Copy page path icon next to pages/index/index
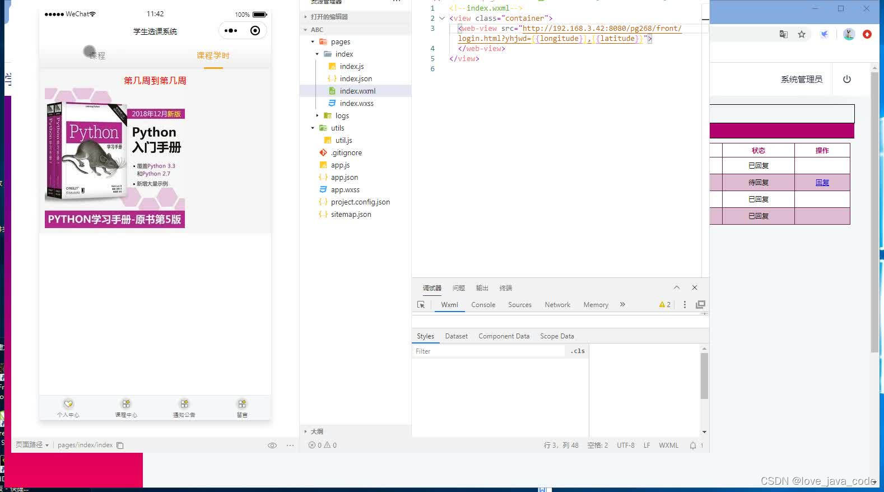Image resolution: width=884 pixels, height=492 pixels. (x=120, y=445)
